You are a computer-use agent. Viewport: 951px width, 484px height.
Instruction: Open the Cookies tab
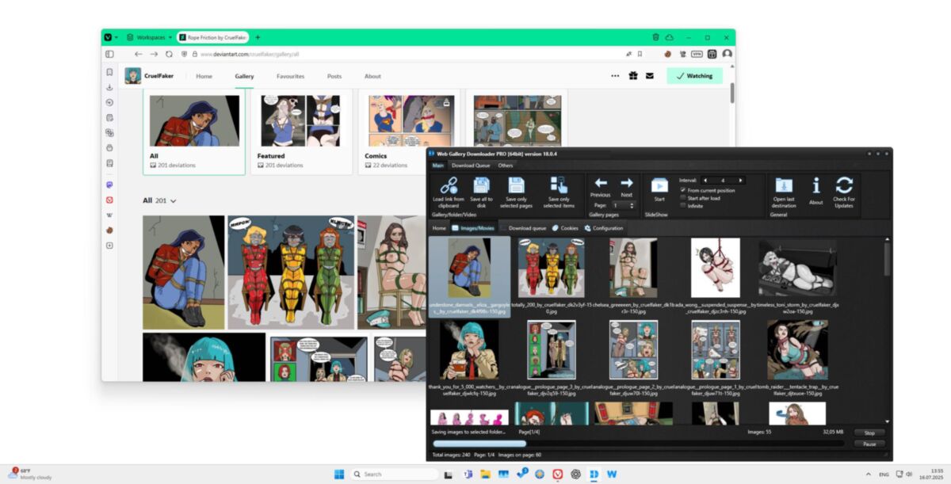point(565,228)
